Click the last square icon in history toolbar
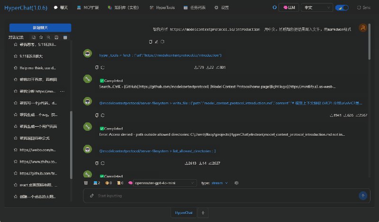The width and height of the screenshot is (379, 222). point(65,37)
